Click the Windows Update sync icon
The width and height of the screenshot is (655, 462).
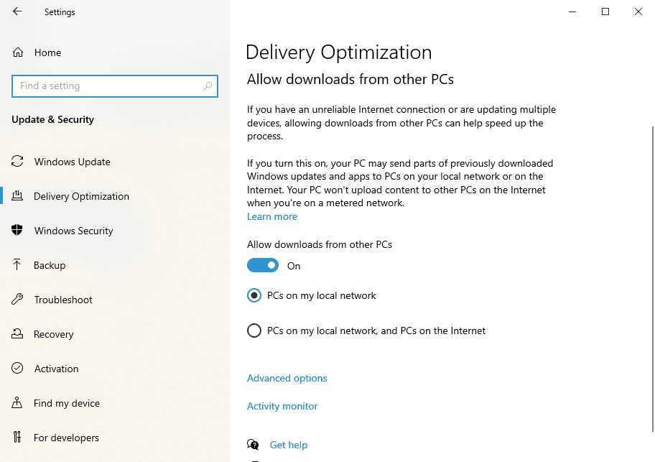pos(17,161)
